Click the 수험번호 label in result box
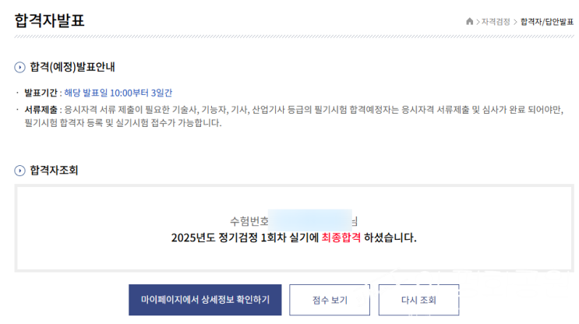The image size is (579, 324). point(249,221)
